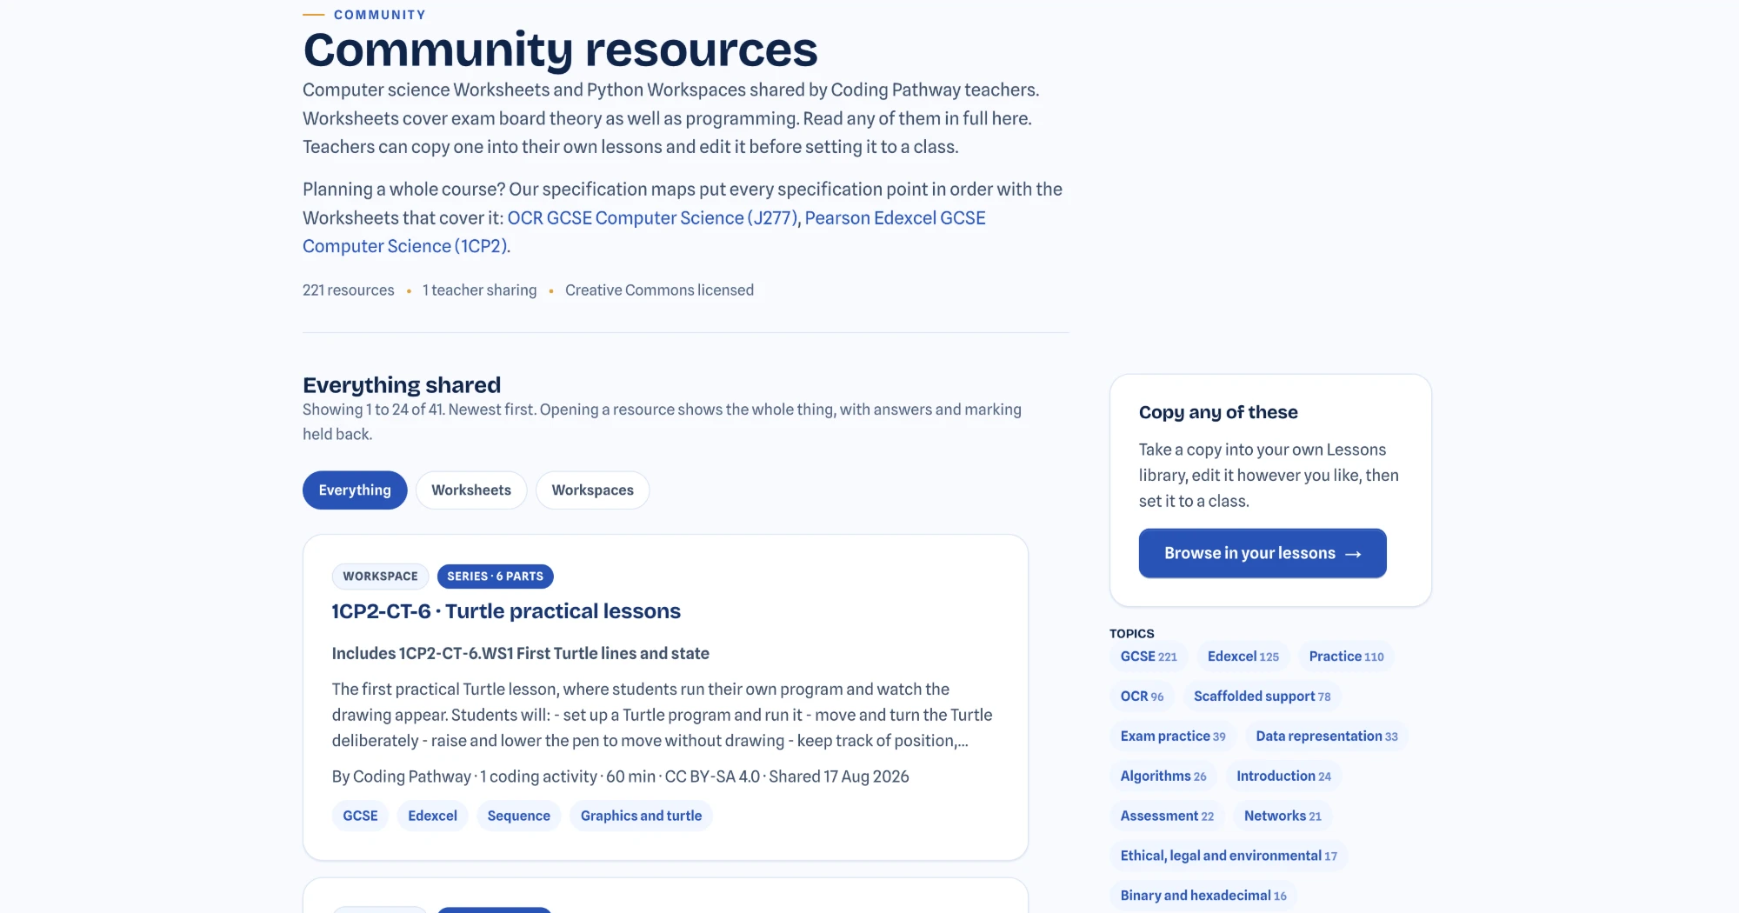Open OCR GCSE Computer Science (J277) link
This screenshot has width=1739, height=913.
(x=652, y=218)
